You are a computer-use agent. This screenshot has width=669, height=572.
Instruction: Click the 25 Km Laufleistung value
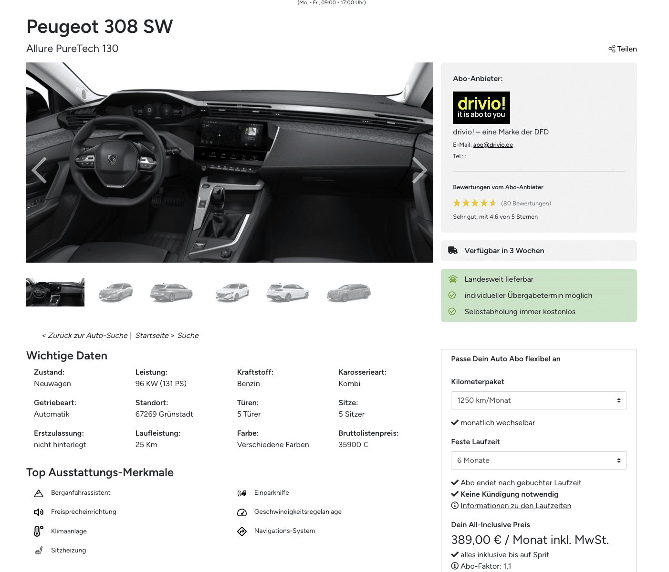146,445
